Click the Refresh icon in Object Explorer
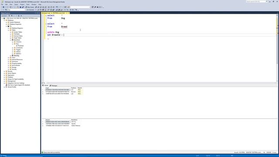The height and width of the screenshot is (157, 279). coord(19,16)
